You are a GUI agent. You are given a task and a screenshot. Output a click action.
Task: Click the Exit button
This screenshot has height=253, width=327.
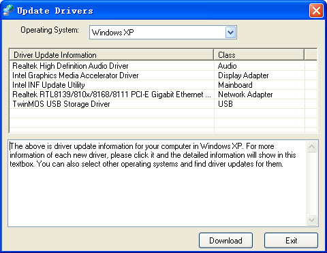291,240
